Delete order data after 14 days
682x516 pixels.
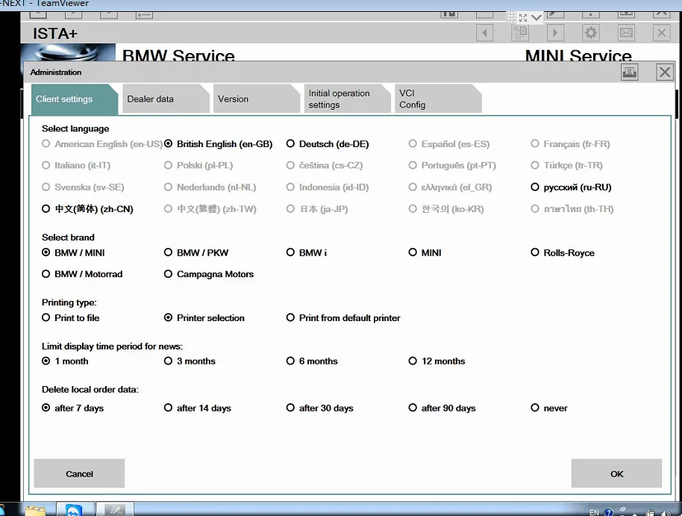click(x=198, y=408)
